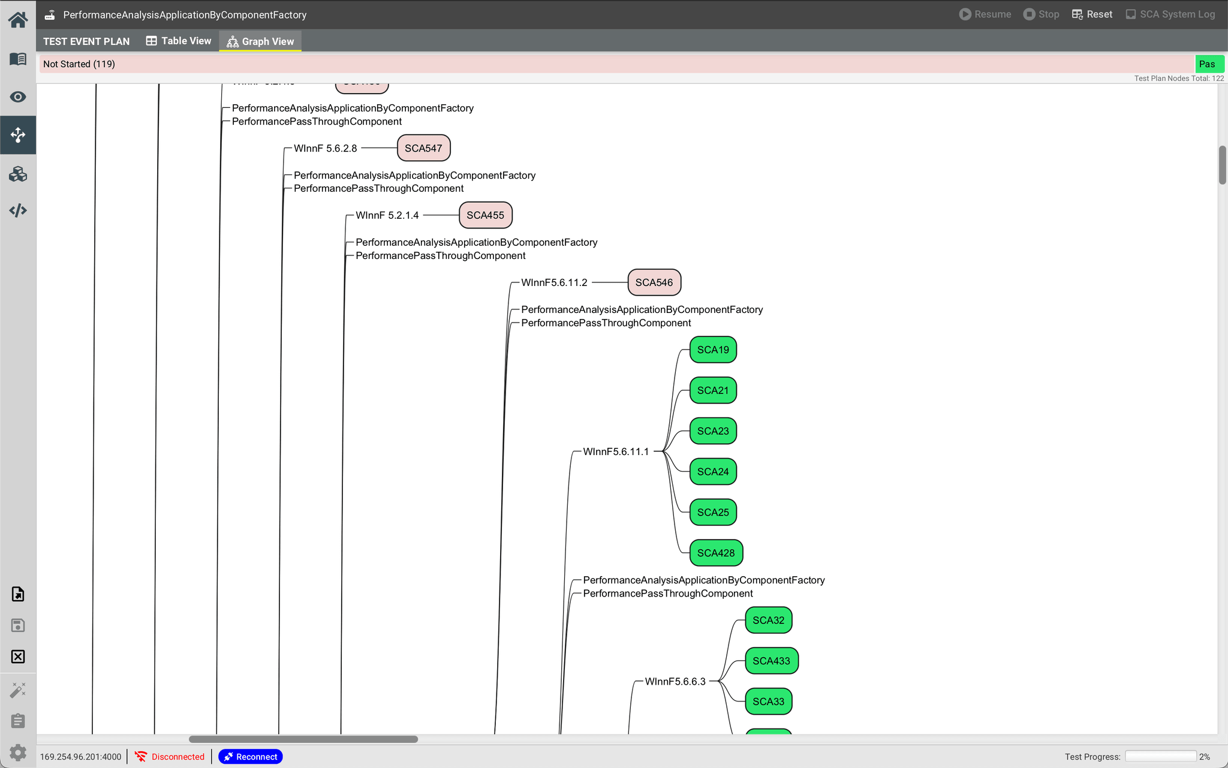Select the green SCA428 node
The width and height of the screenshot is (1228, 768).
715,552
